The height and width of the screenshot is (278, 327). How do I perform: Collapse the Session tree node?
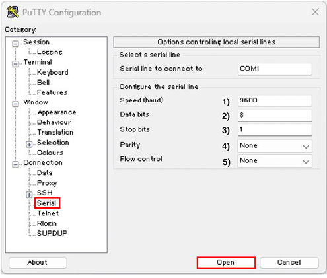point(15,44)
